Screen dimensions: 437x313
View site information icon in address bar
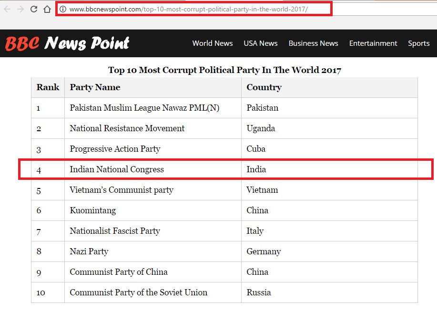click(x=63, y=9)
